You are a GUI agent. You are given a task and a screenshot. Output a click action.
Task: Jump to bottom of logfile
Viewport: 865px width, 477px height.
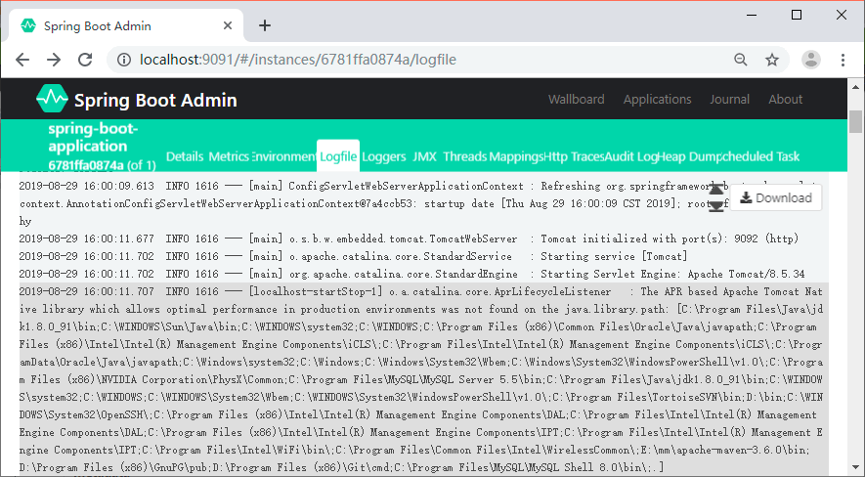click(716, 206)
